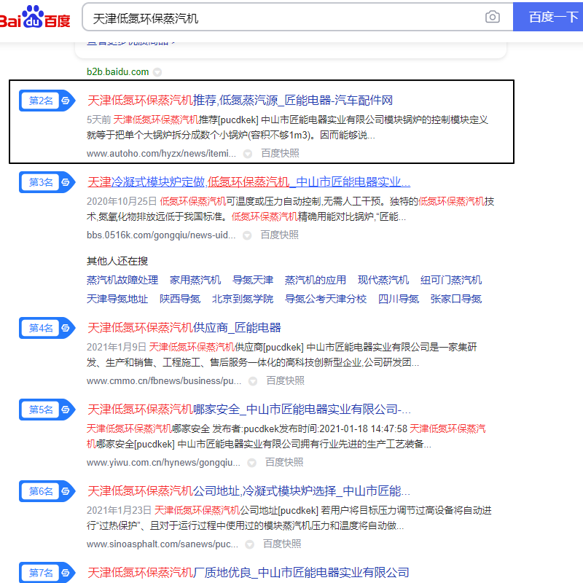
Task: Click URL www.cmmo.cn/fbnews/business/pu...
Action: point(164,380)
